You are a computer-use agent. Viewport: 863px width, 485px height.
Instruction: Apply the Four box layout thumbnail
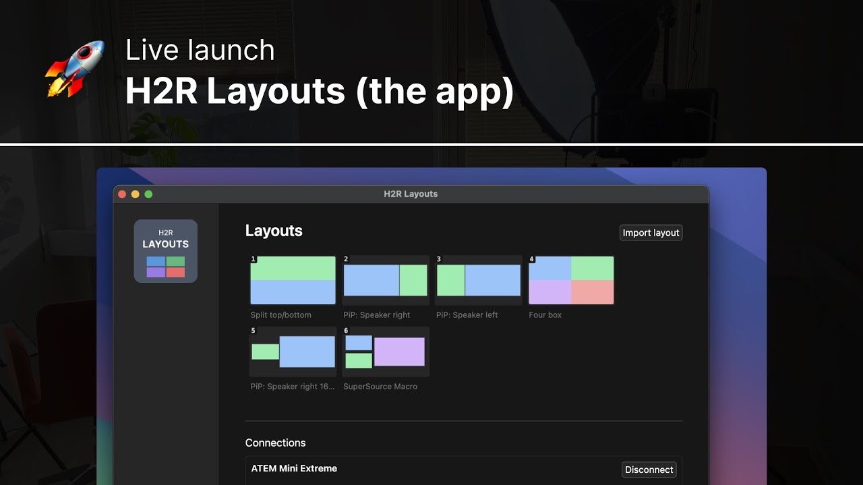click(x=571, y=280)
